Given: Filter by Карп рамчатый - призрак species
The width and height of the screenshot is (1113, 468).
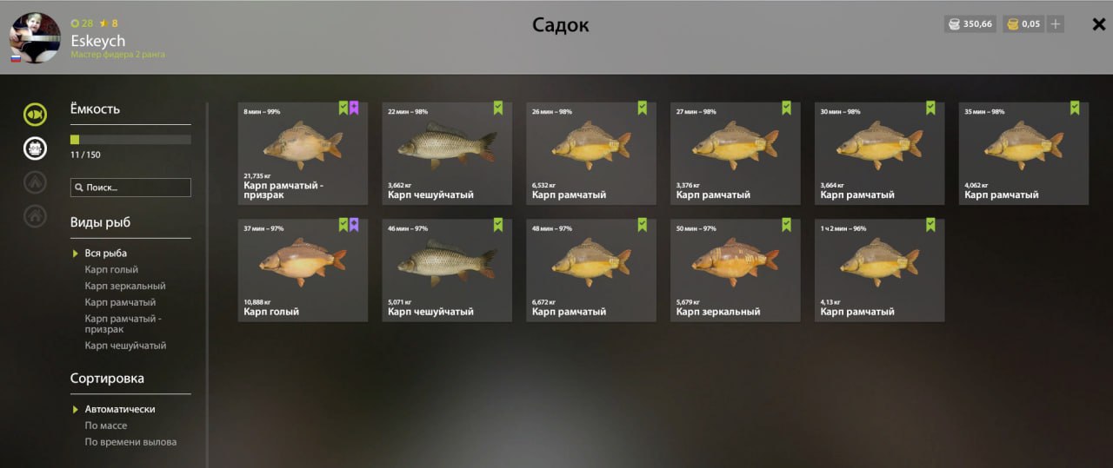Looking at the screenshot, I should (123, 324).
